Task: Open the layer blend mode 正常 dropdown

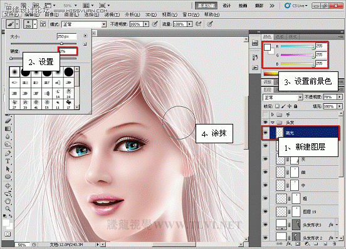Action: tap(283, 97)
